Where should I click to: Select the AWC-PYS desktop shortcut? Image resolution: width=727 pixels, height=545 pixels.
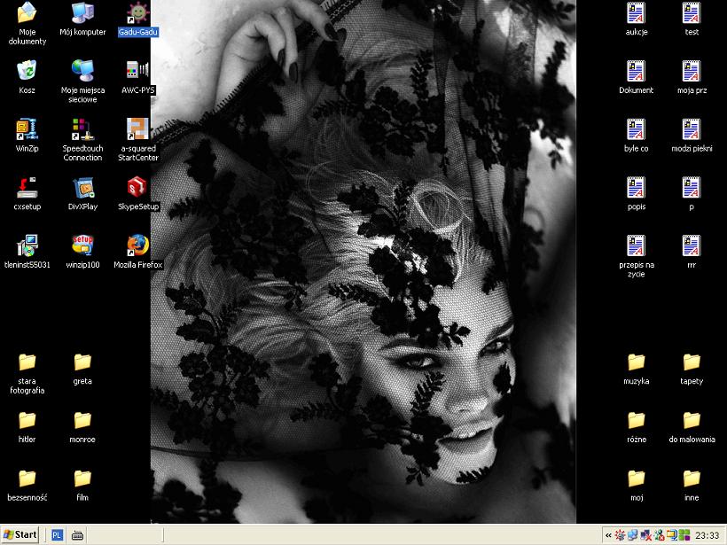coord(137,71)
